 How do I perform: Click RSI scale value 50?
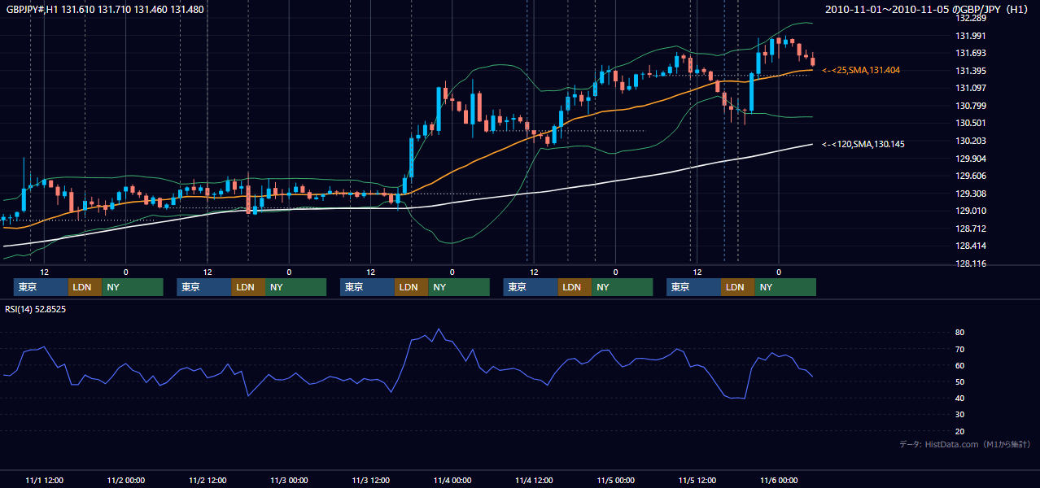(960, 381)
